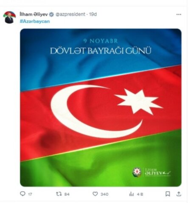Click the reply count 17

(x=30, y=194)
